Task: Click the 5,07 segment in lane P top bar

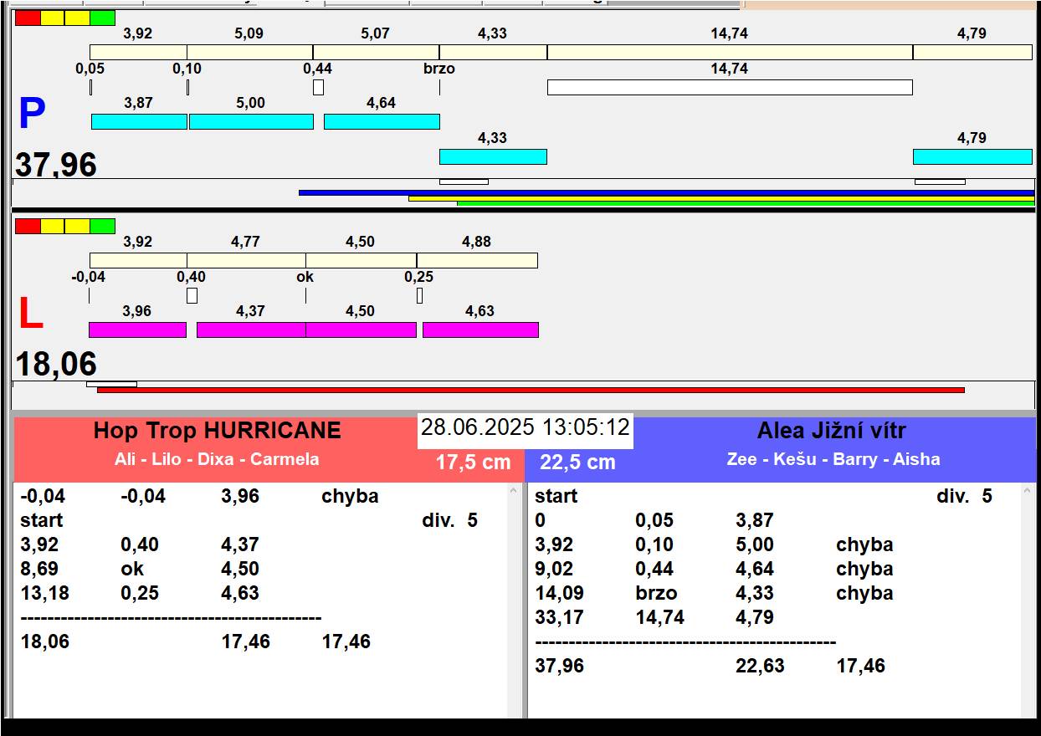Action: coord(376,52)
